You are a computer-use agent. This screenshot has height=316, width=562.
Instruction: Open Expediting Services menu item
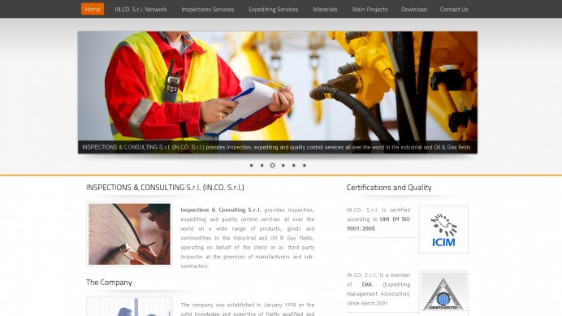click(x=274, y=9)
